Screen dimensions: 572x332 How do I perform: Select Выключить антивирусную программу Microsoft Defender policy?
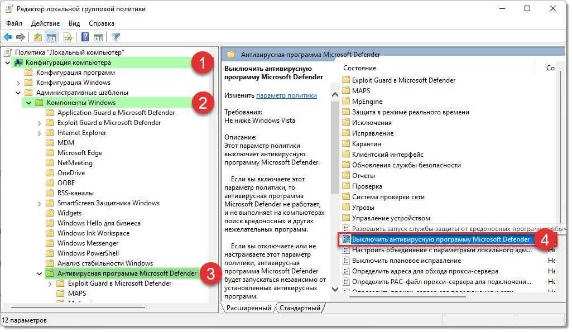click(x=441, y=239)
